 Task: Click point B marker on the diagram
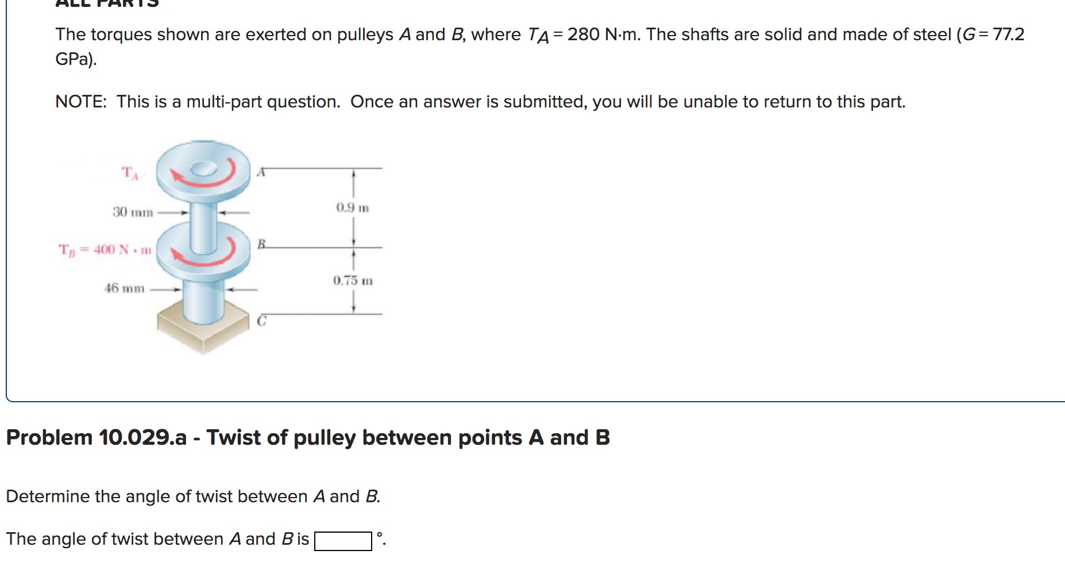[261, 244]
